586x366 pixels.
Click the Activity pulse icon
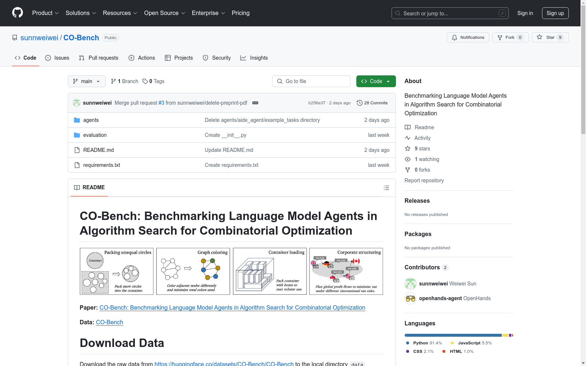(x=408, y=138)
